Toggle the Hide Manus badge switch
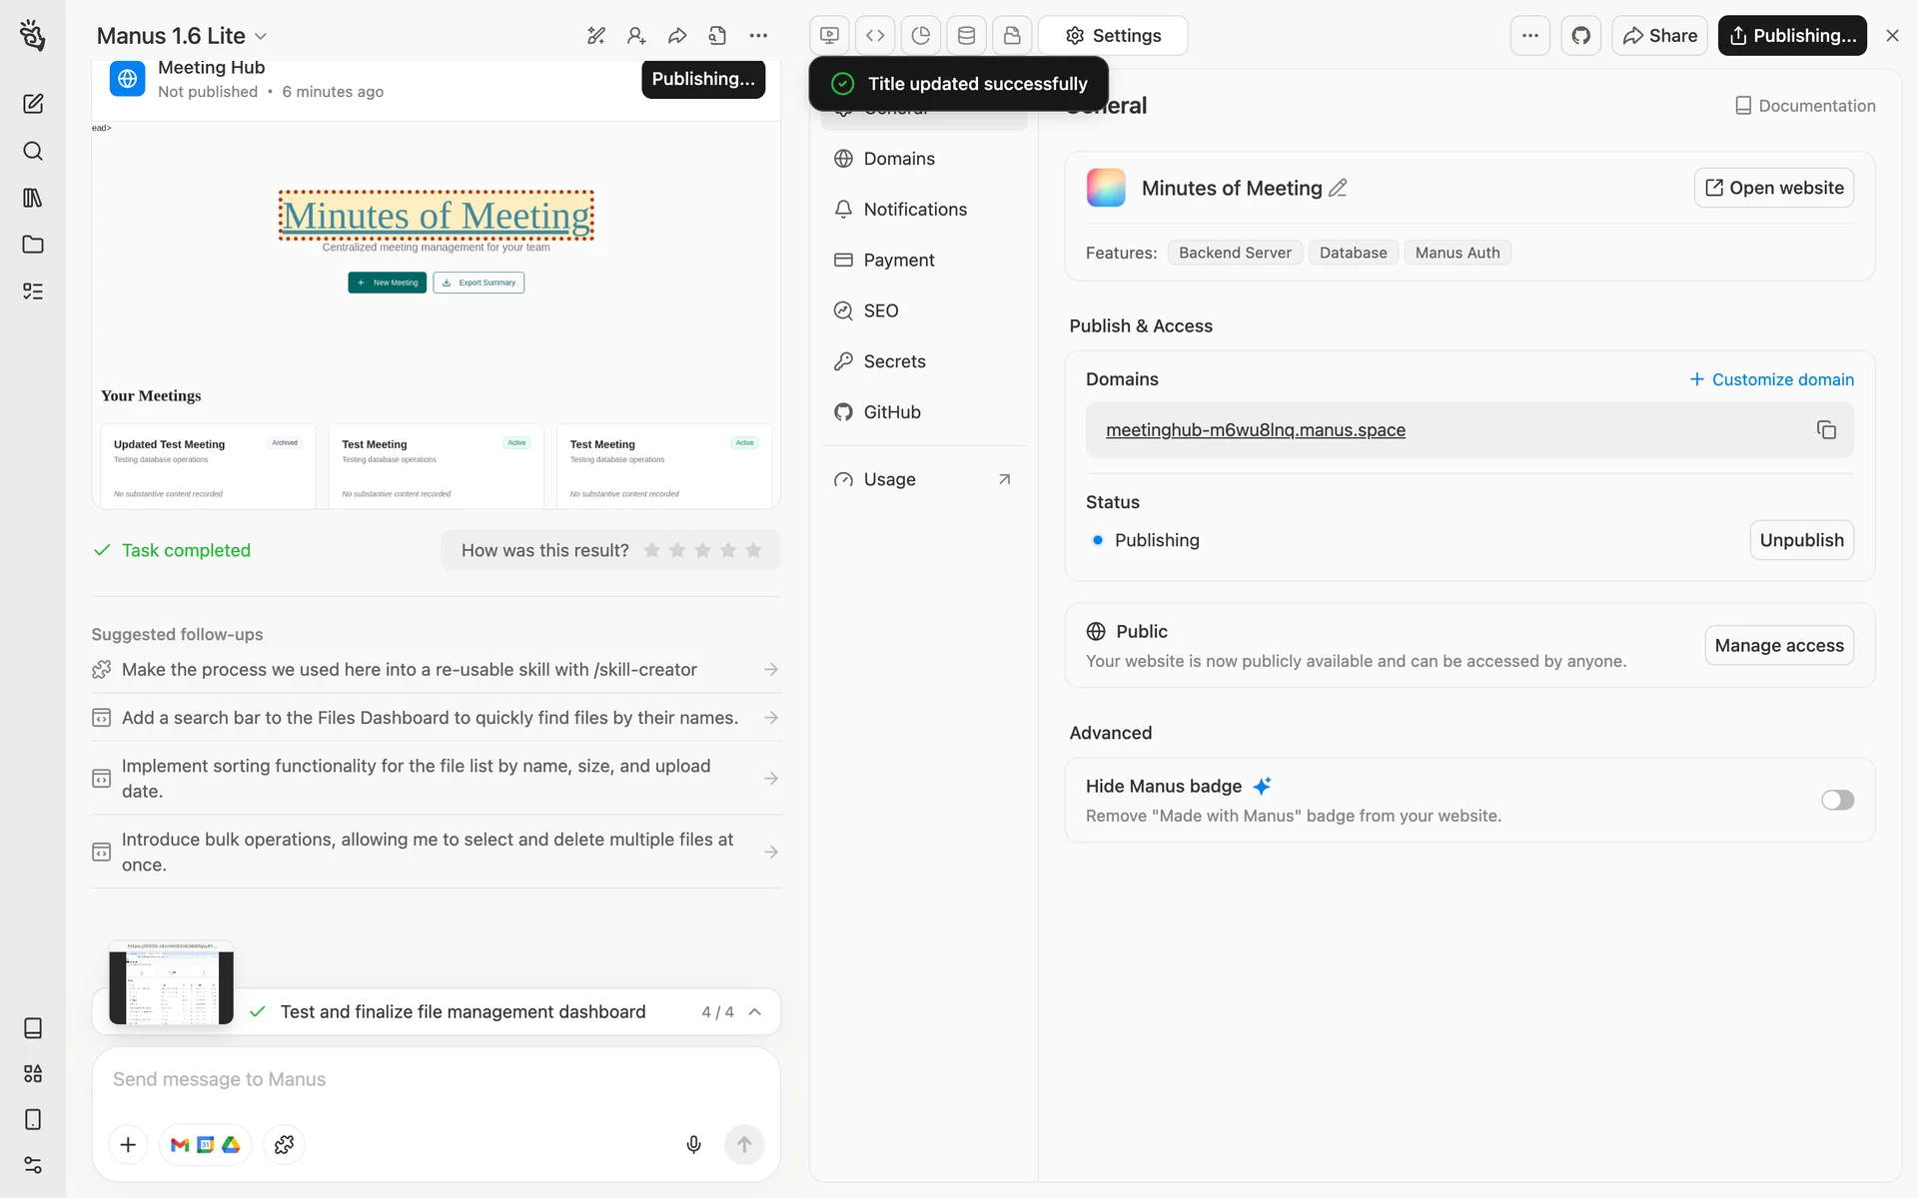 (1837, 800)
